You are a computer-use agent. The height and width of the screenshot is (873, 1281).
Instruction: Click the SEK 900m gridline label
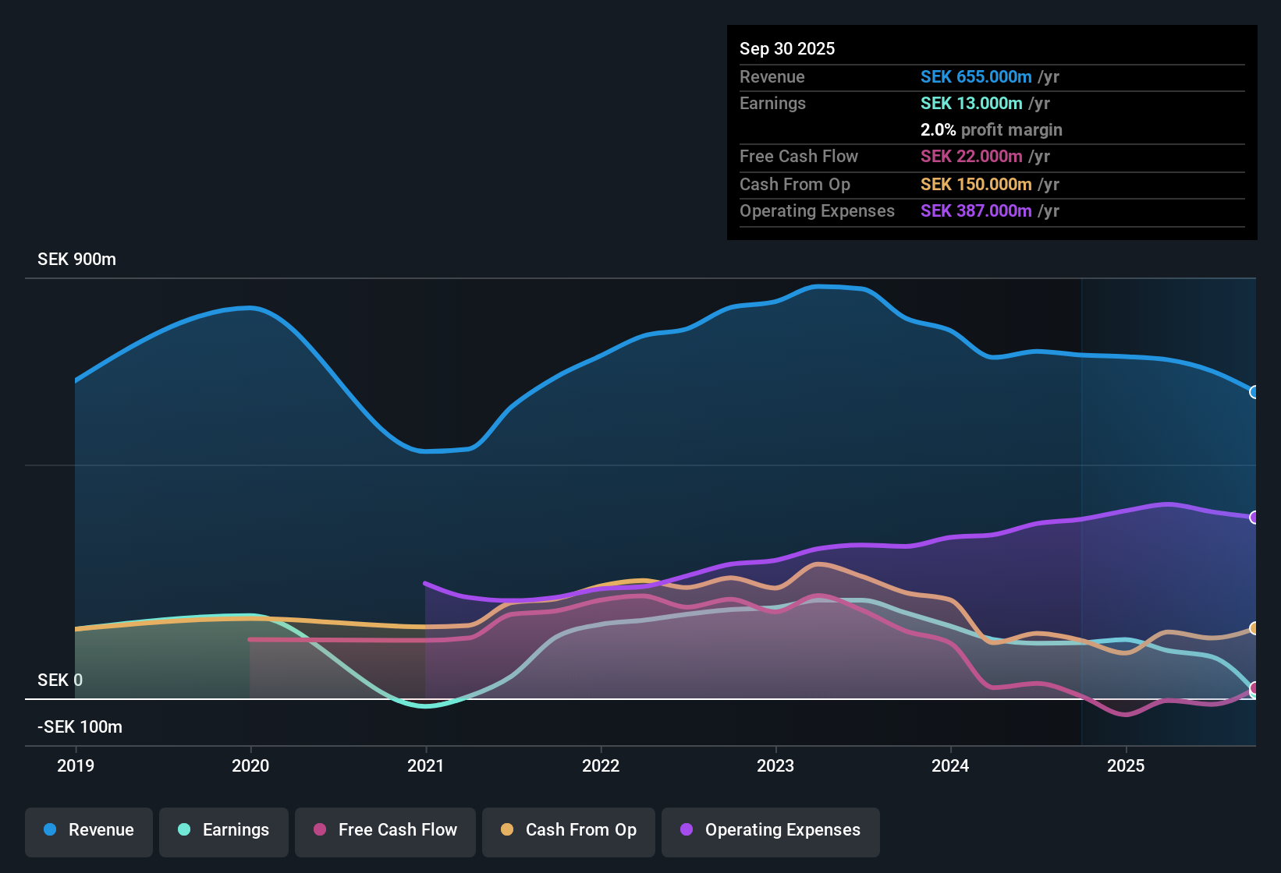[76, 259]
